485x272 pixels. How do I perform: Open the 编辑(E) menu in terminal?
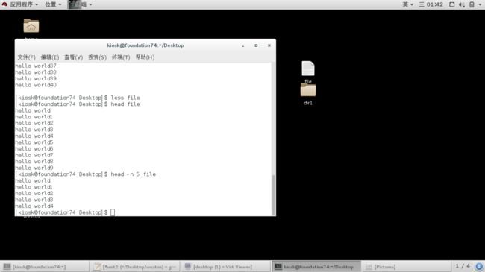[x=50, y=57]
